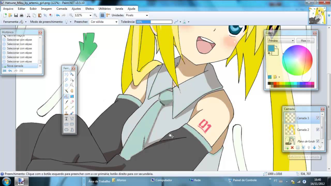The height and width of the screenshot is (186, 331).
Task: Open the Ajustes menu
Action: [76, 9]
